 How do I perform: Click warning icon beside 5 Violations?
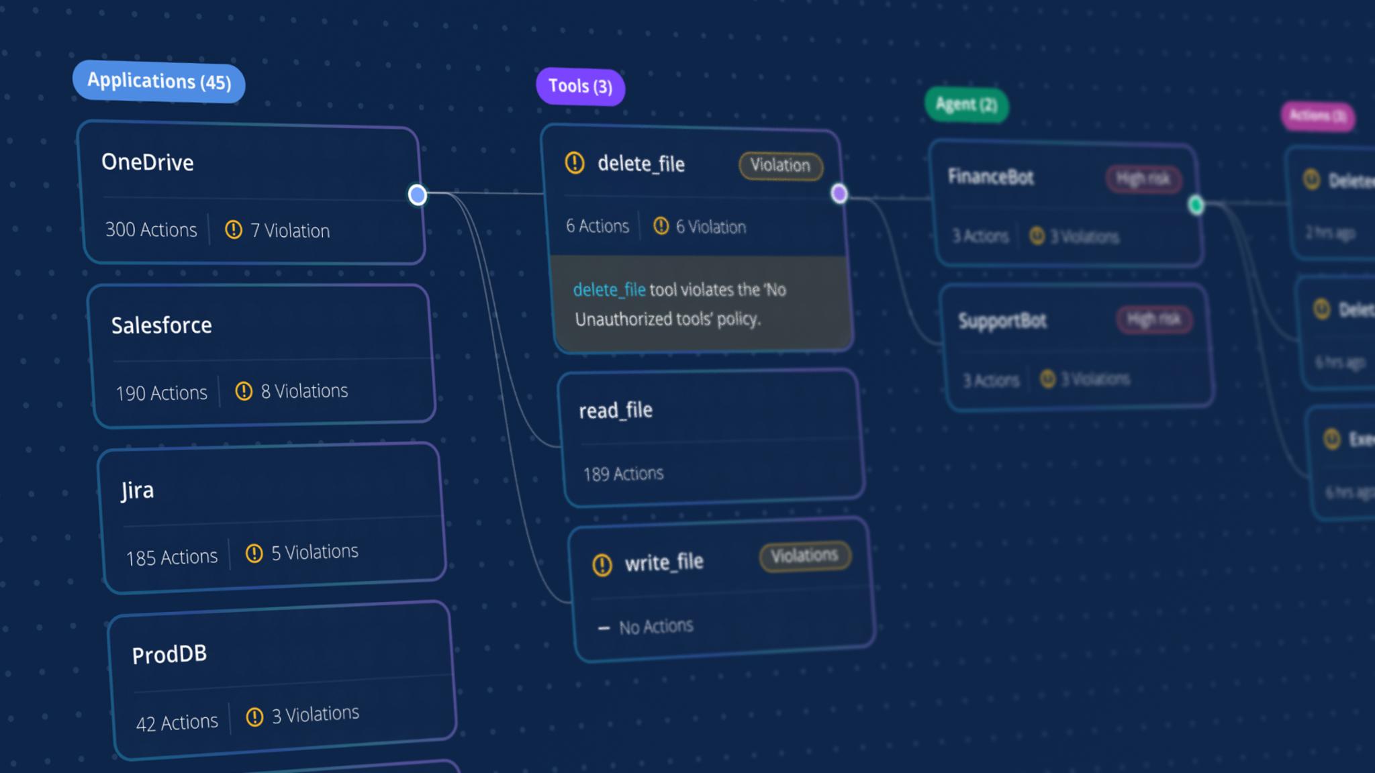(254, 554)
